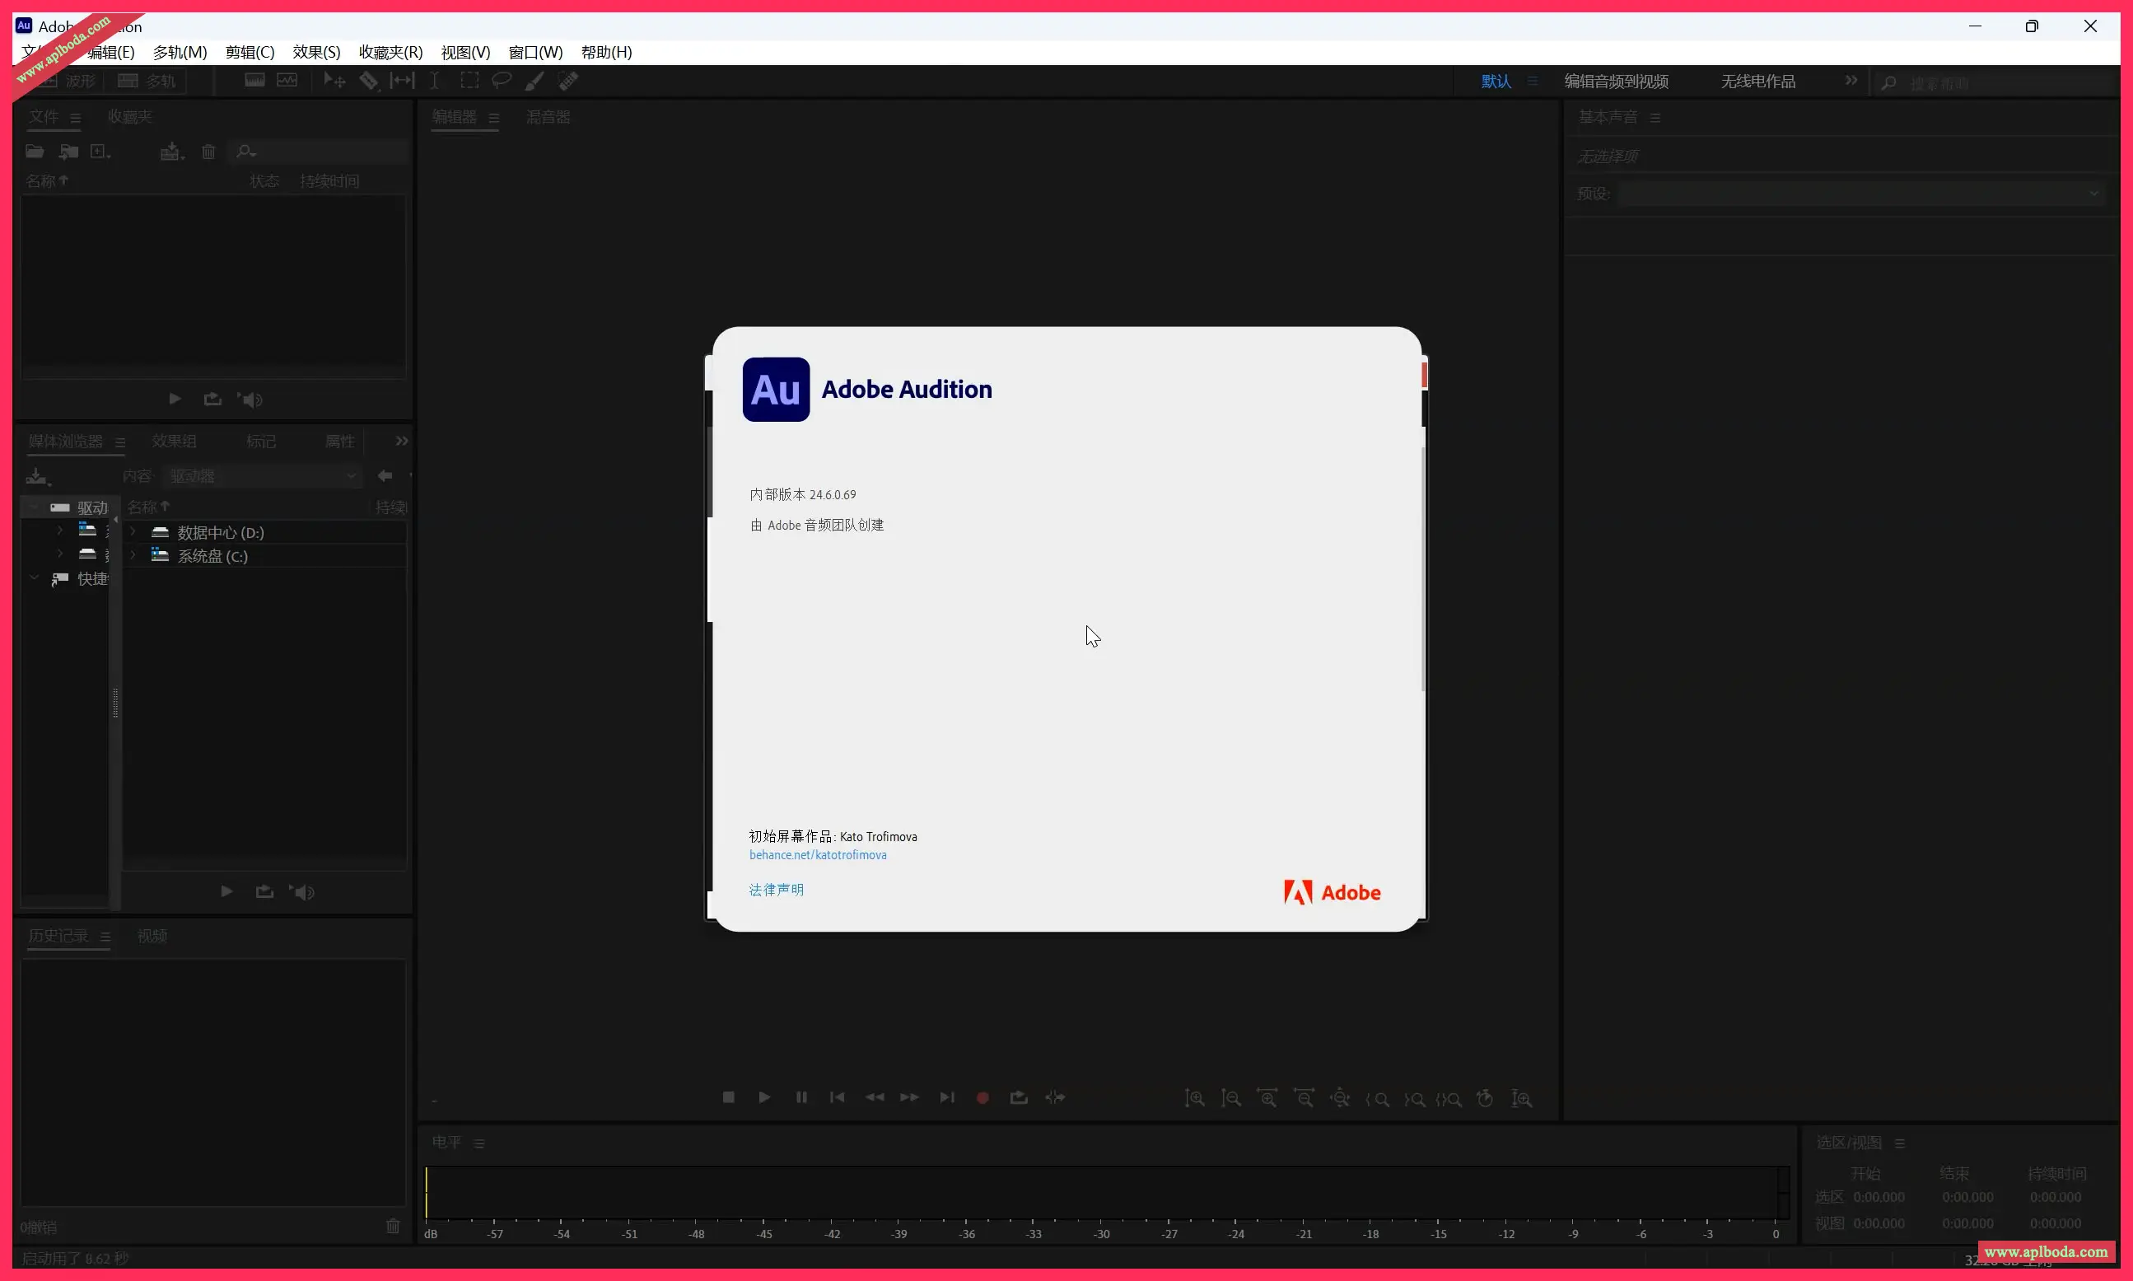
Task: Switch to the 混音器 tab
Action: 548,118
